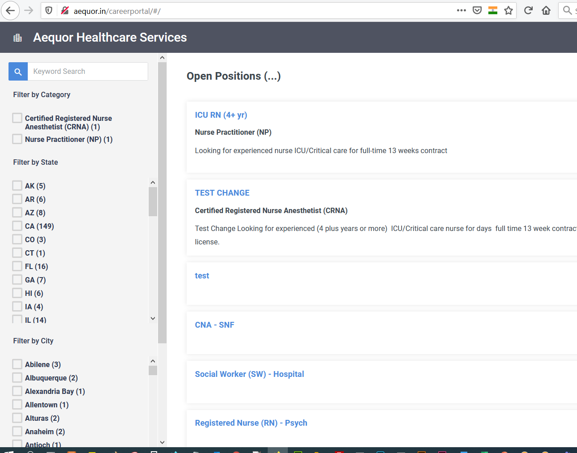Viewport: 577px width, 453px height.
Task: Click the blue keyword search magnifier button
Action: tap(18, 71)
